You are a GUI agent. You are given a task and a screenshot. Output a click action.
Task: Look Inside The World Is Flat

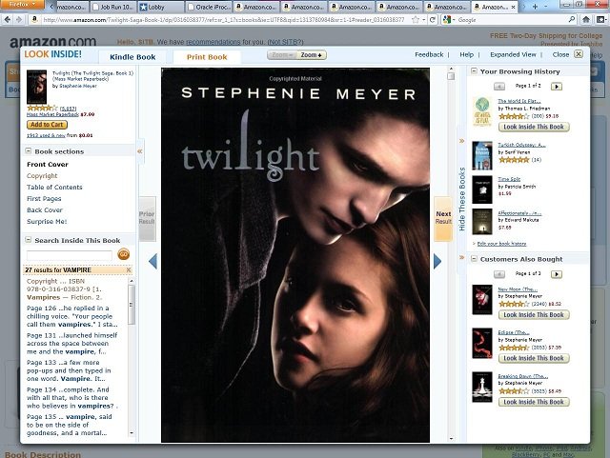pyautogui.click(x=534, y=128)
